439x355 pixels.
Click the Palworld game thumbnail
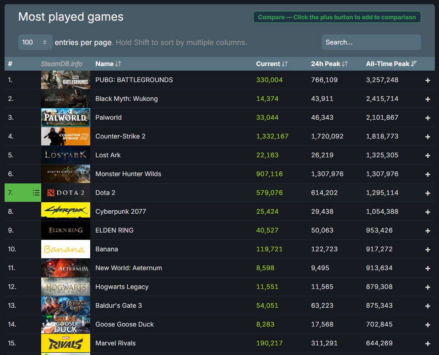point(65,117)
